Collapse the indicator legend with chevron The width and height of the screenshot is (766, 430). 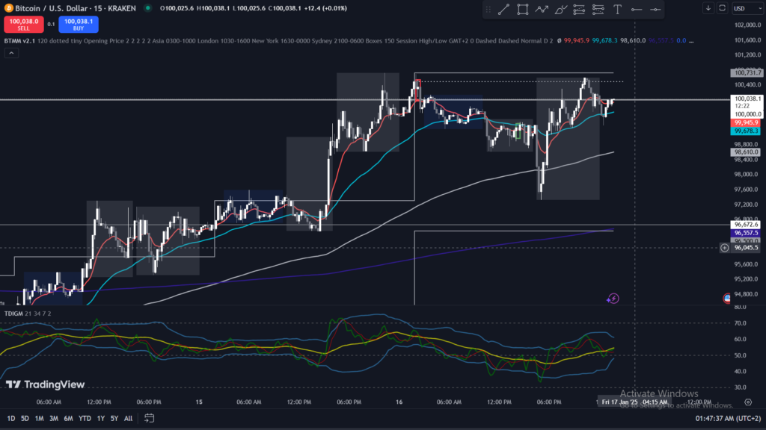(x=11, y=52)
